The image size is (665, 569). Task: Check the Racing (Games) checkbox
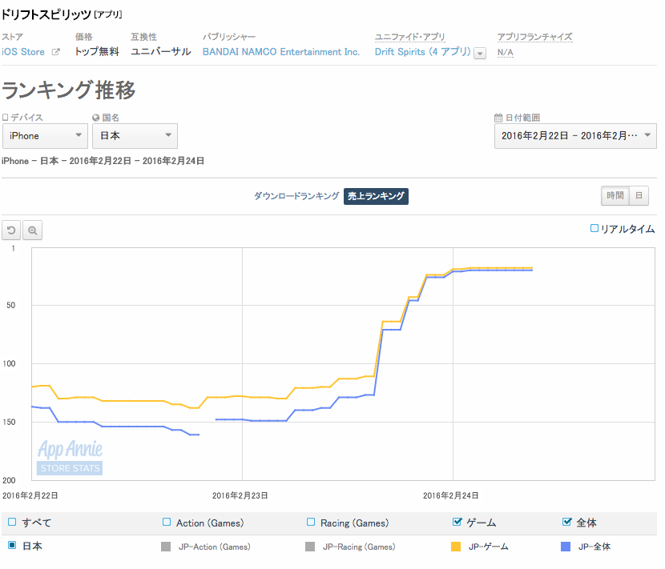click(x=311, y=522)
